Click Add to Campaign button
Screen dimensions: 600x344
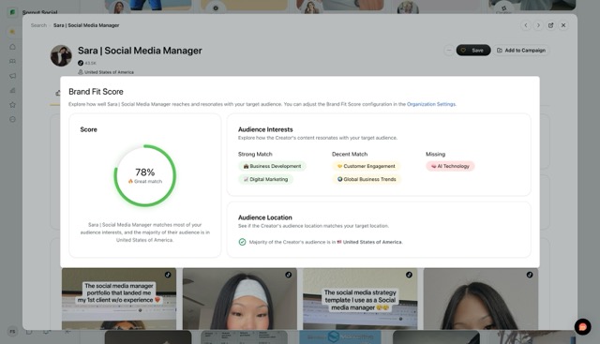click(521, 50)
